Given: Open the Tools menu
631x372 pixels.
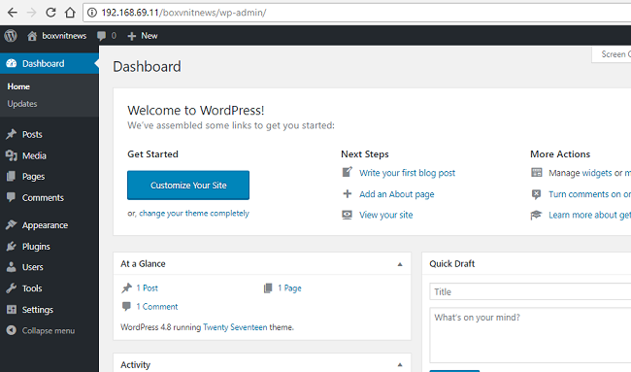Looking at the screenshot, I should 32,288.
